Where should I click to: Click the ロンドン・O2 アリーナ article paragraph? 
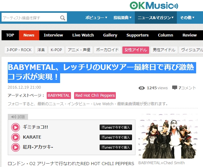(x=71, y=164)
